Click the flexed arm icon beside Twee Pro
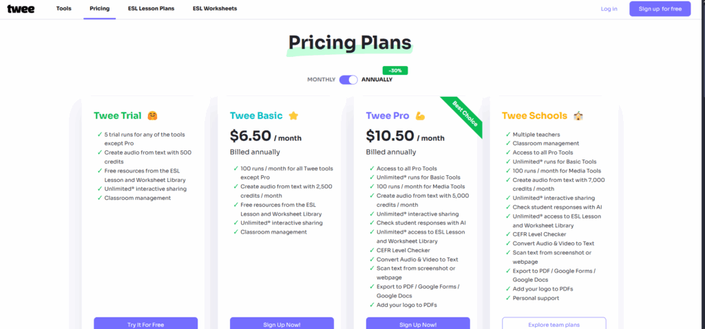 coord(421,116)
